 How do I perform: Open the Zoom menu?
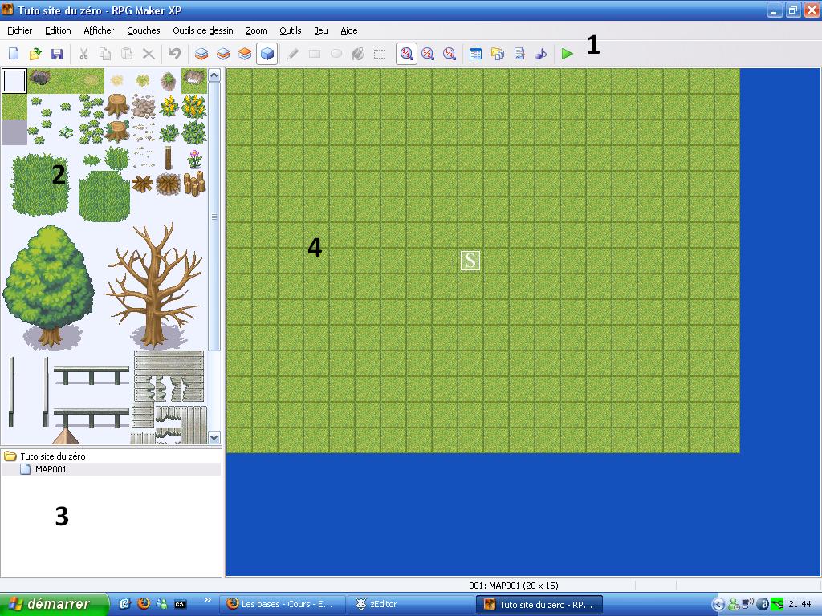coord(256,30)
